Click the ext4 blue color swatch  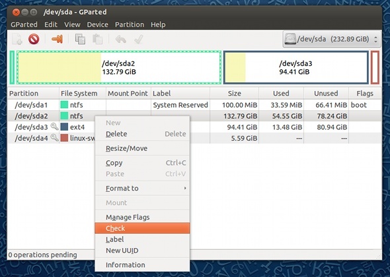click(x=64, y=127)
